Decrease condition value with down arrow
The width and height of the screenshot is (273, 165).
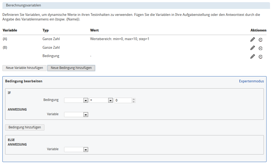point(134,102)
